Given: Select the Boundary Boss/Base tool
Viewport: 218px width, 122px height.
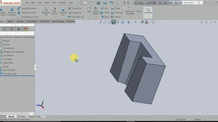Looking at the screenshot, I should (28, 17).
